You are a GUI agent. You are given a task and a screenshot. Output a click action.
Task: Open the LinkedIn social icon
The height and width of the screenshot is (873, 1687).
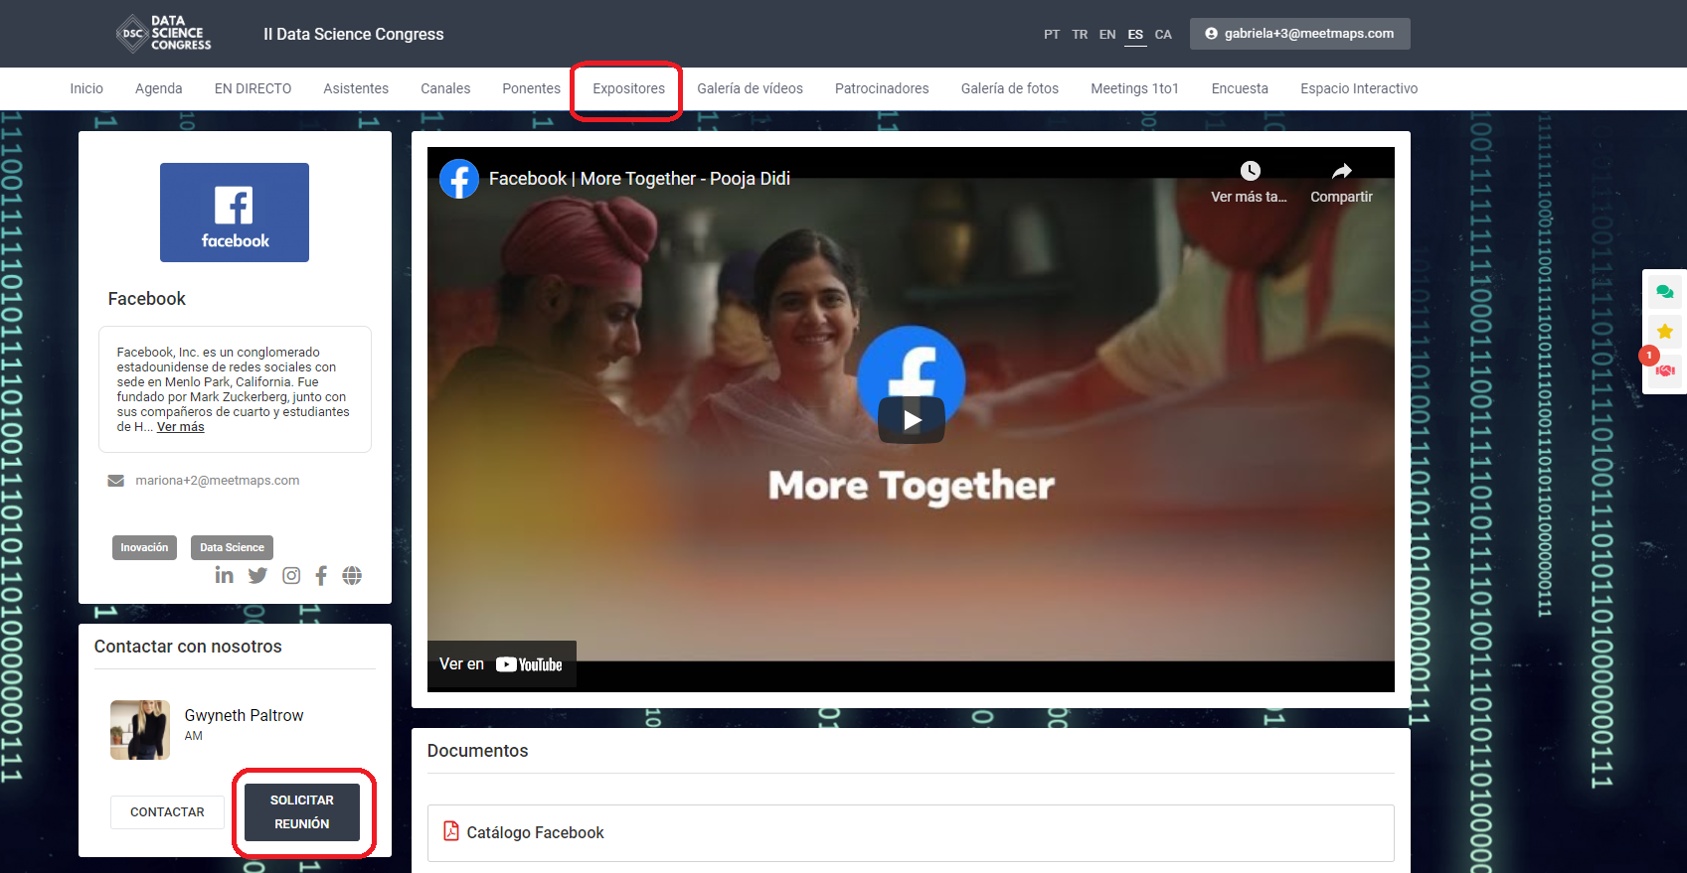225,575
